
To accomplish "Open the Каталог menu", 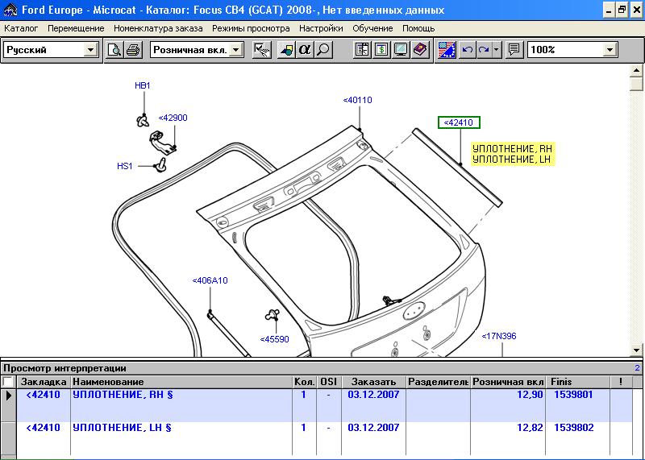I will tap(21, 28).
